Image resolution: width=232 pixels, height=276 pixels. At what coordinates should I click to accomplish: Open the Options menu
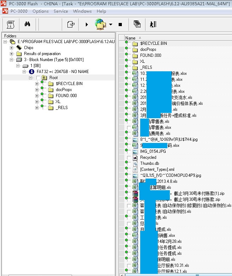(x=41, y=11)
